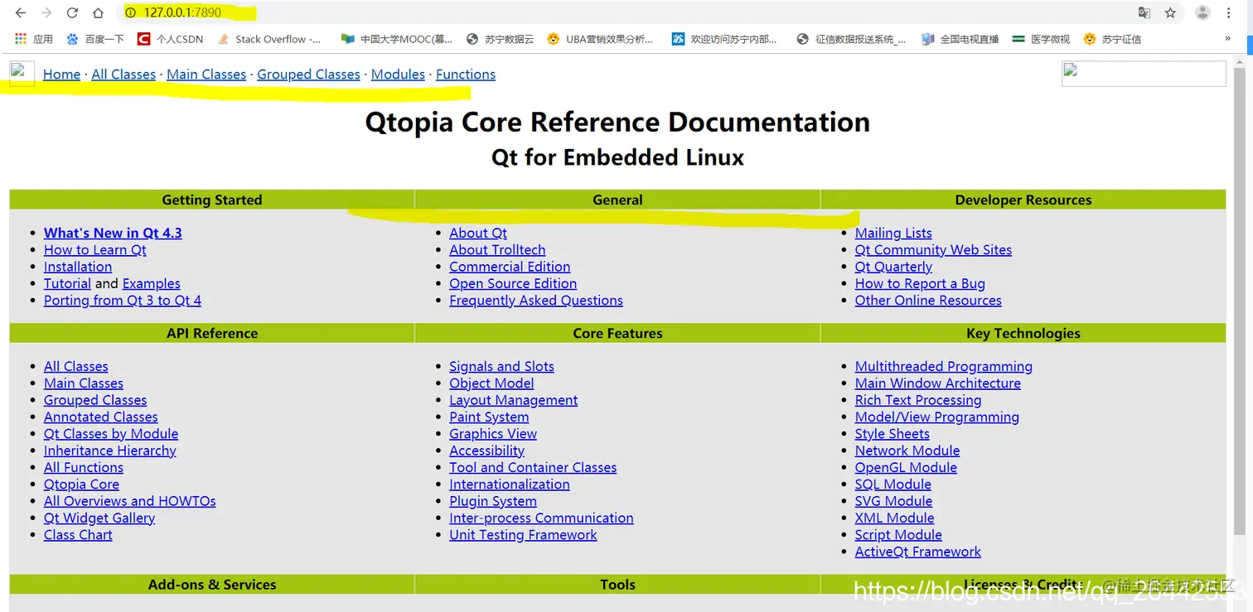Viewport: 1253px width, 612px height.
Task: Open the Tutorial link
Action: click(67, 283)
